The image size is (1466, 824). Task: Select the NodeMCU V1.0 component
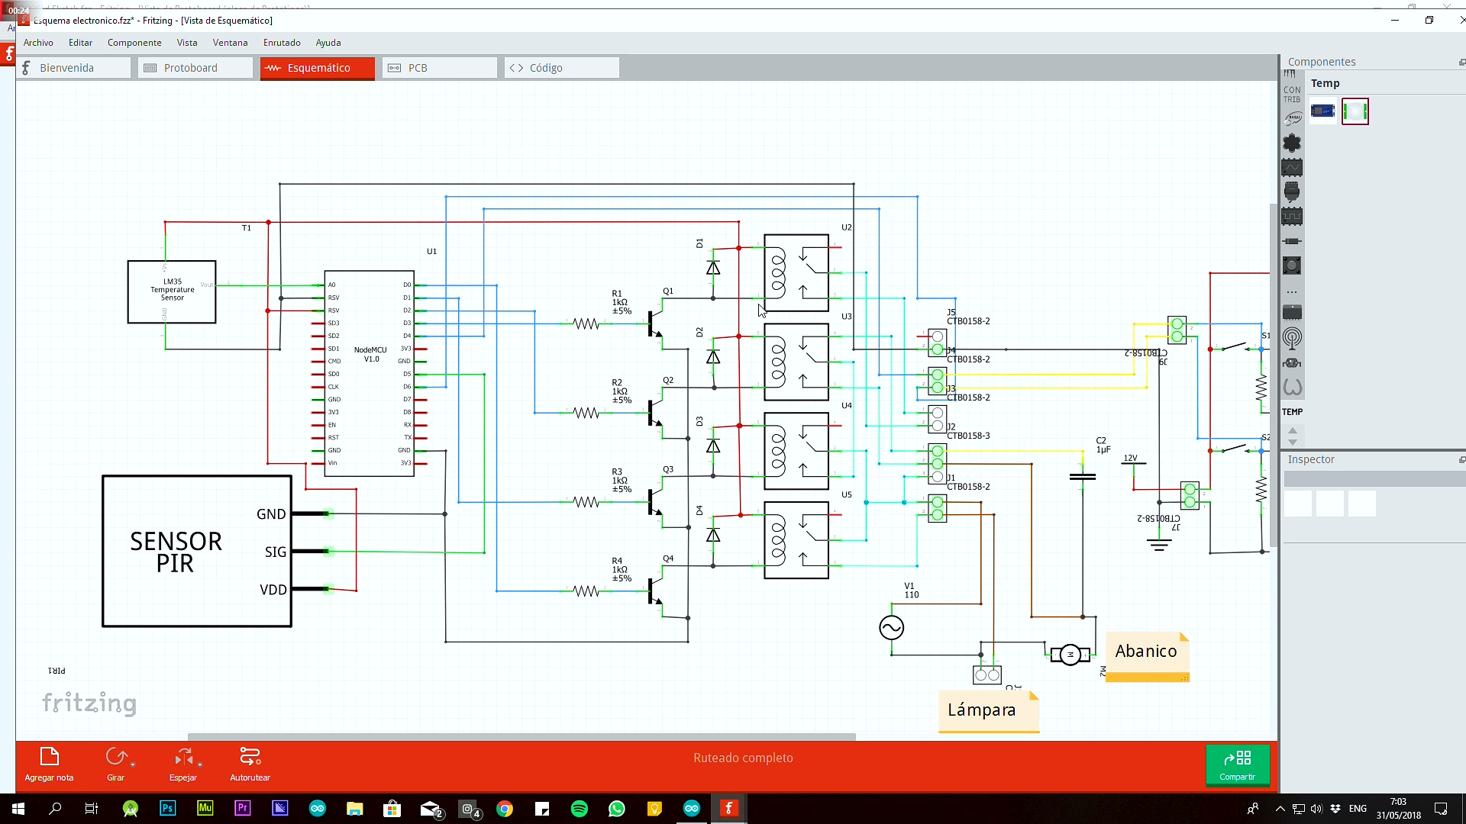tap(370, 374)
